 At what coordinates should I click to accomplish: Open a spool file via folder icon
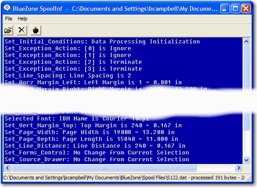click(x=8, y=30)
